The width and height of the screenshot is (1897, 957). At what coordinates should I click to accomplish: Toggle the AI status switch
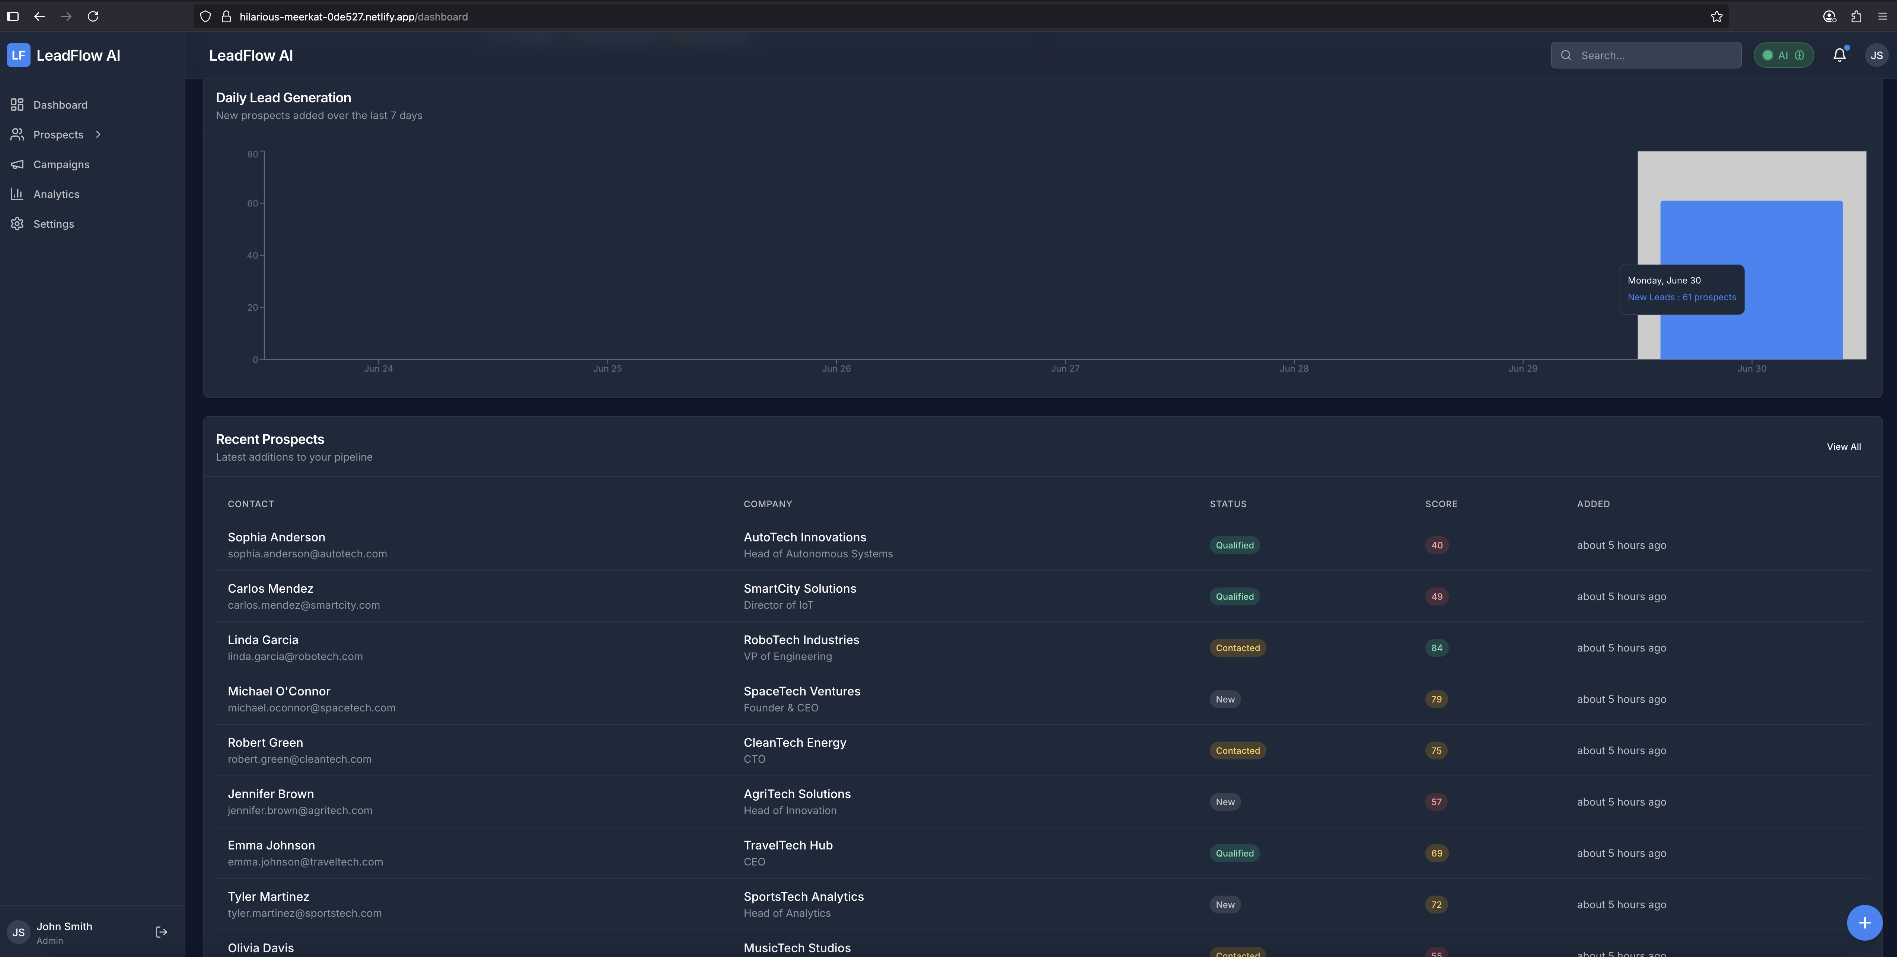click(x=1783, y=55)
